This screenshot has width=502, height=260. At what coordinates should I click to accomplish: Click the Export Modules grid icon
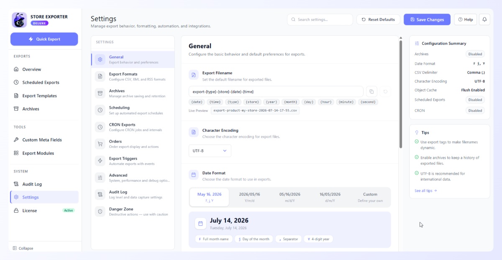pos(16,153)
